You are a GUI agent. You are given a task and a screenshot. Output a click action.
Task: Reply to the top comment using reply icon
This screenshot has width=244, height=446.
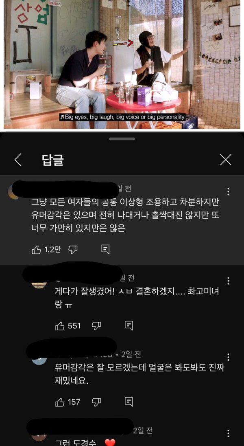(105, 249)
